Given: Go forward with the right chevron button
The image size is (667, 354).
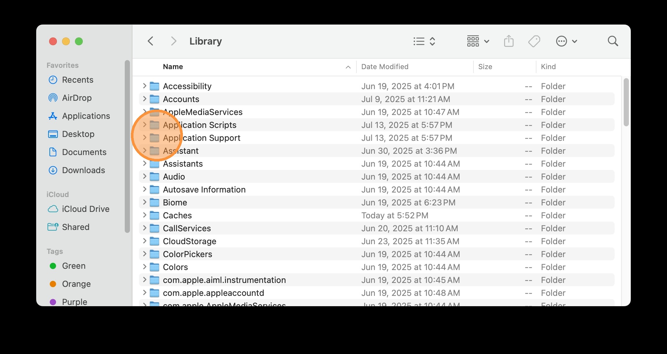Looking at the screenshot, I should [x=174, y=41].
